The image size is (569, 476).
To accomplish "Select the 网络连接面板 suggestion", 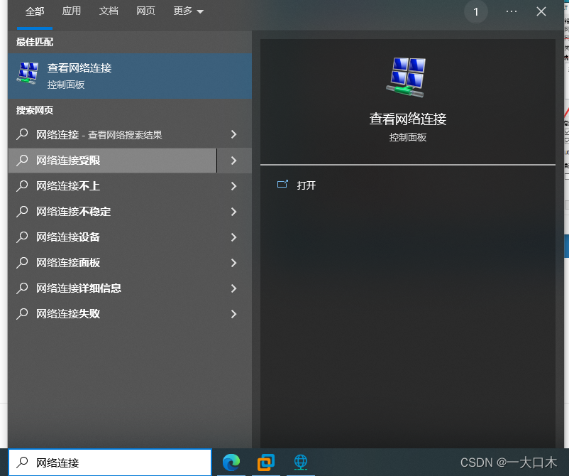I will coord(113,262).
